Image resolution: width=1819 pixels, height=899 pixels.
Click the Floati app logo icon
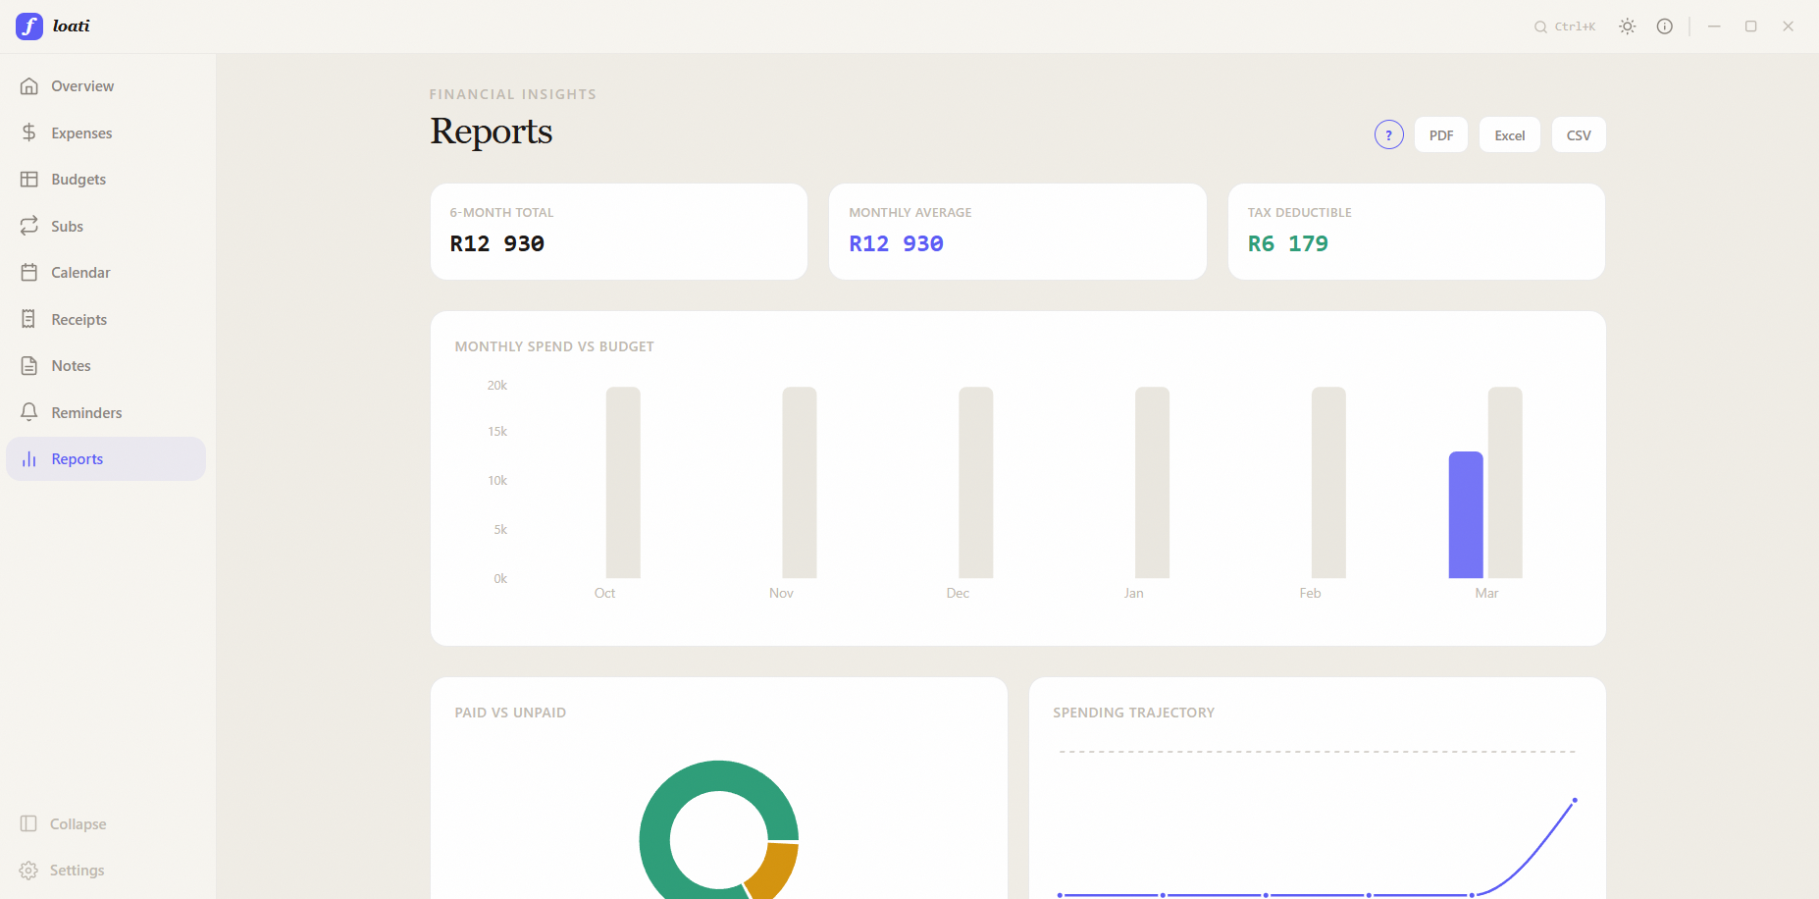(29, 26)
